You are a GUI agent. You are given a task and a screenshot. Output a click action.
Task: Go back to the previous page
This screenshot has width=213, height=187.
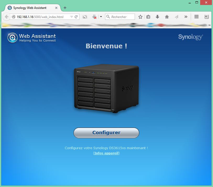pos(7,17)
